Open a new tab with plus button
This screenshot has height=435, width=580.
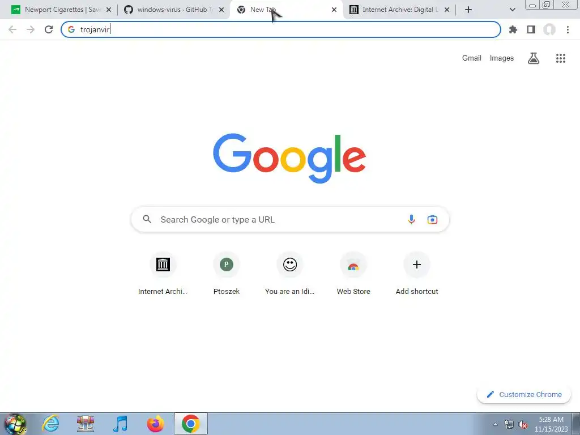[x=468, y=10]
